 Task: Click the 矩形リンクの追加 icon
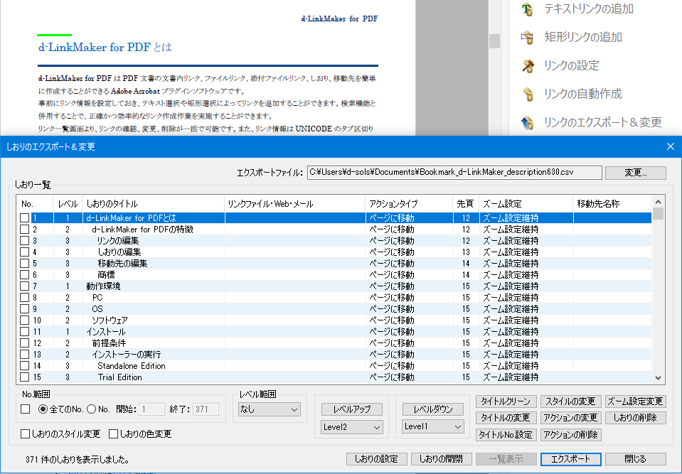(x=527, y=38)
